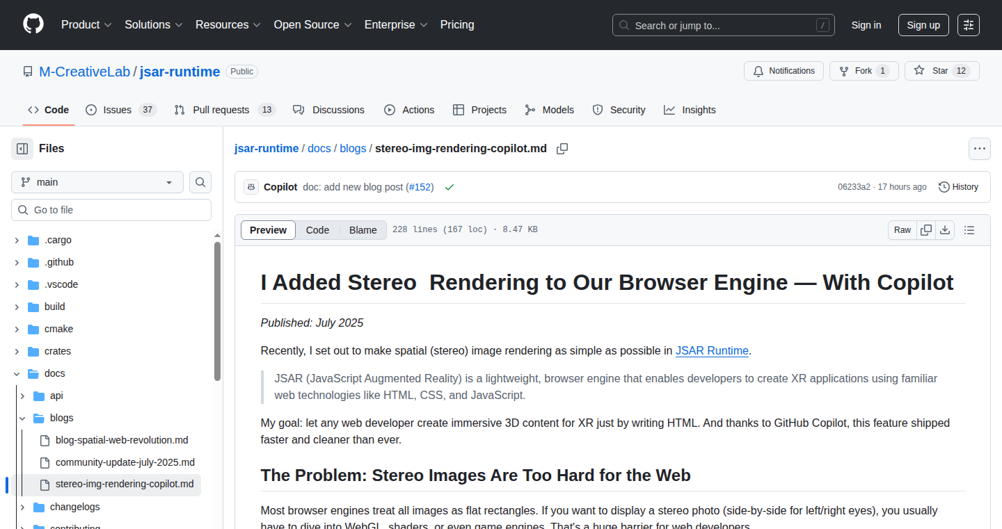The height and width of the screenshot is (529, 1002).
Task: Open the jsar-runtime repository title link
Action: coord(180,72)
